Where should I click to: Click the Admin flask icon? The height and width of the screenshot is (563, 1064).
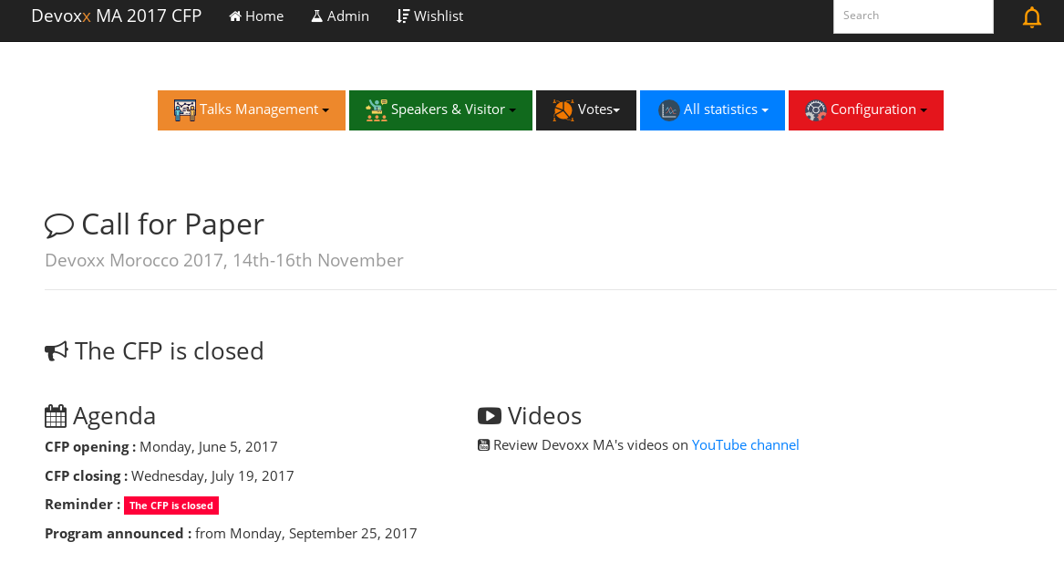(317, 16)
